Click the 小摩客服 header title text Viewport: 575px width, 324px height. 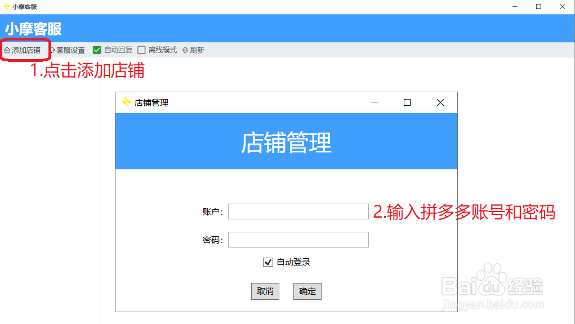pos(33,29)
